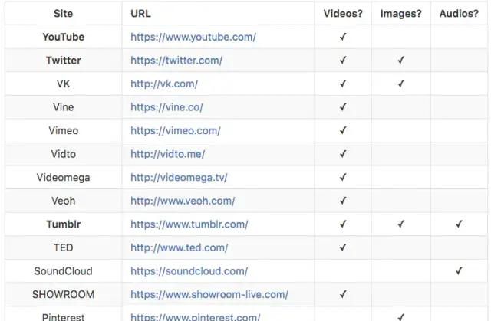Open the Videomega URL link
Image resolution: width=491 pixels, height=321 pixels.
[x=179, y=178]
